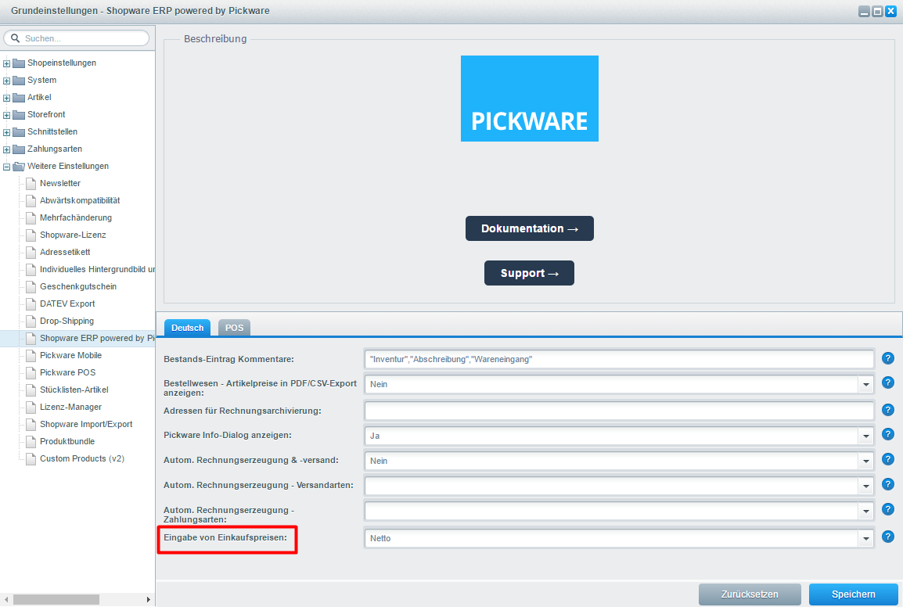Click the Artikel folder icon
The height and width of the screenshot is (607, 903).
(19, 97)
